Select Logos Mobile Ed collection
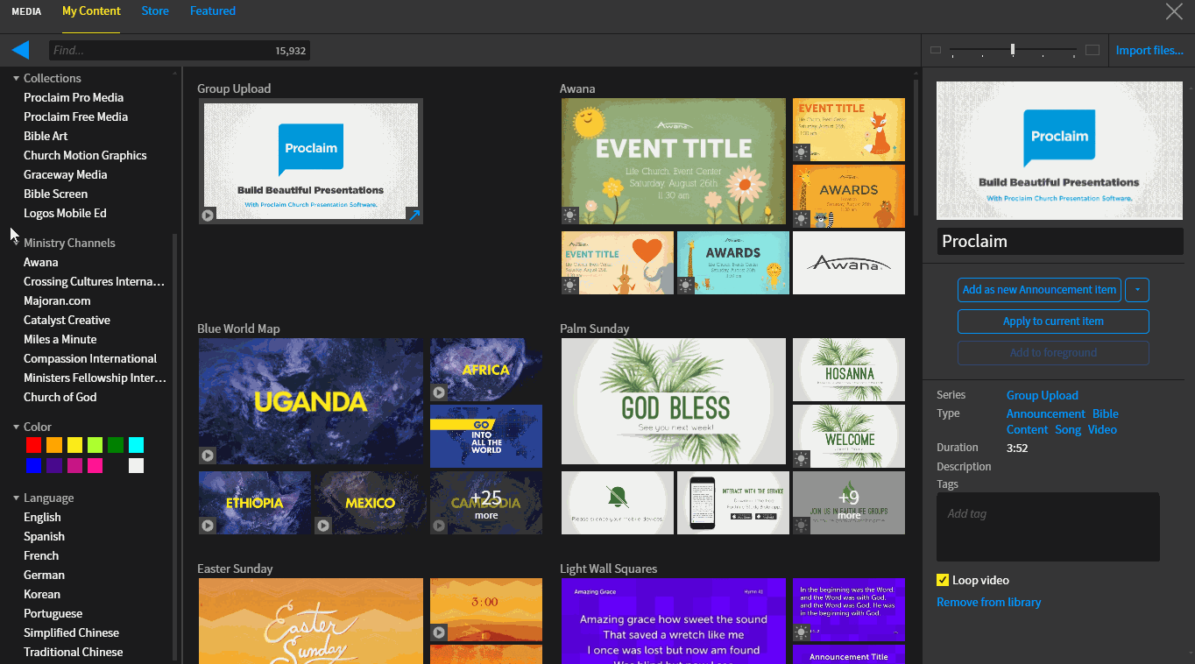The height and width of the screenshot is (664, 1195). [65, 213]
